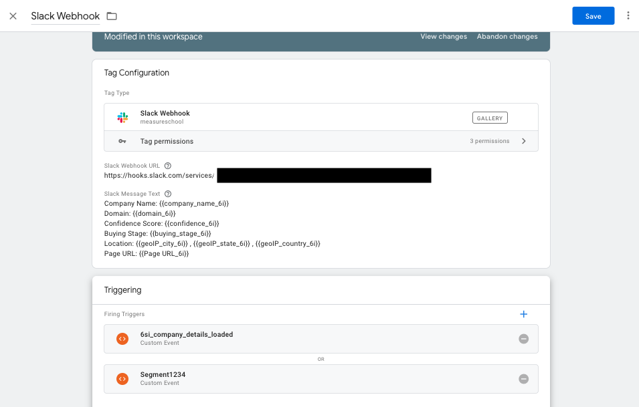Remove the Segment1234 trigger
The image size is (639, 407).
click(524, 379)
